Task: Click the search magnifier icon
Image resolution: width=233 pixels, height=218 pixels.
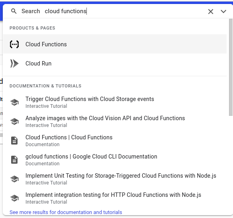Action: [x=14, y=11]
